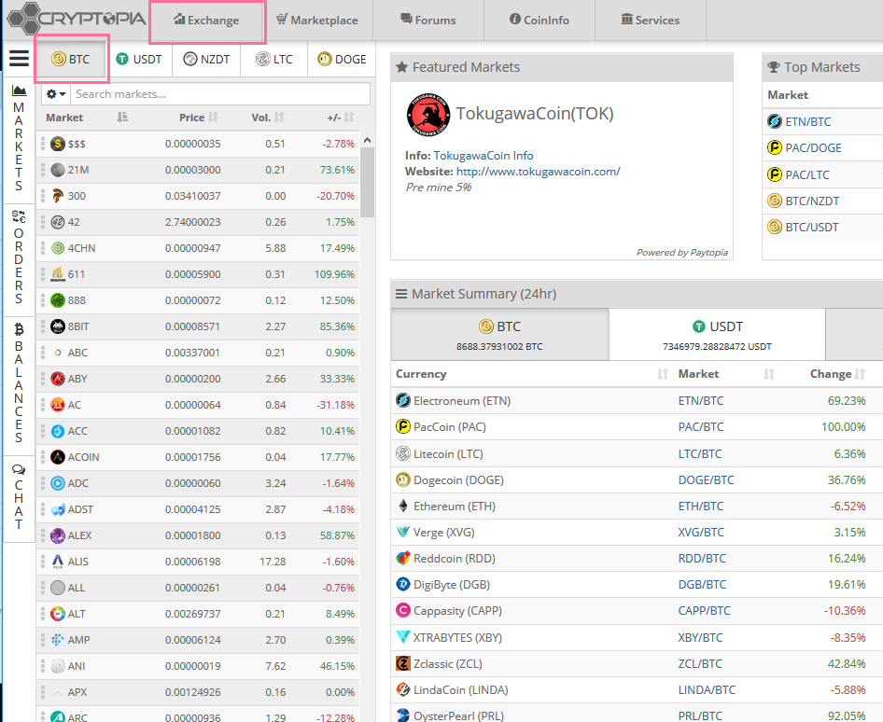Open the TokugawaCoin website link
This screenshot has height=722, width=883.
(538, 172)
